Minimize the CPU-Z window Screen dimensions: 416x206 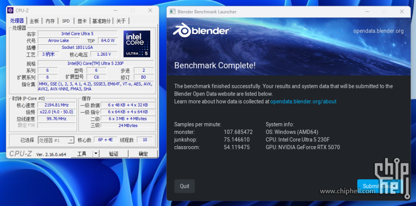click(115, 10)
